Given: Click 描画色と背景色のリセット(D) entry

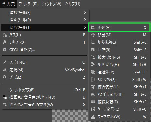Looking at the screenshot, I should [45, 97].
